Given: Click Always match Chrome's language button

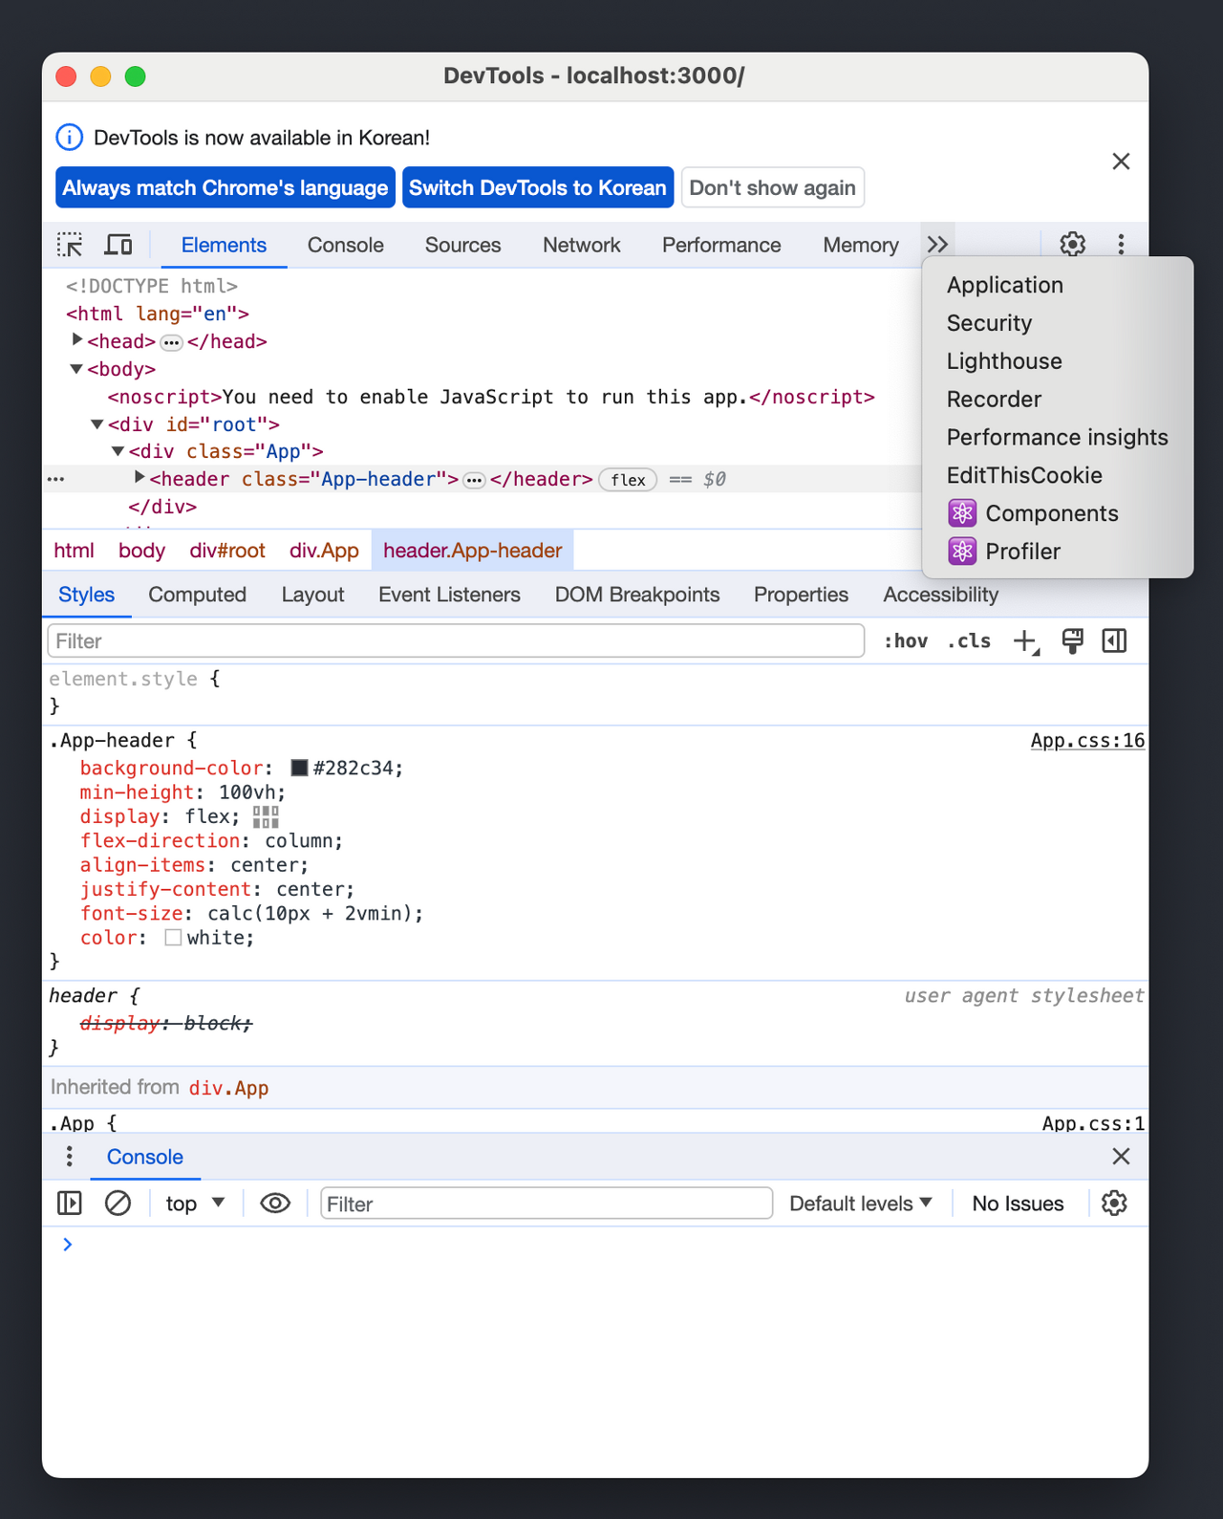Looking at the screenshot, I should coord(225,187).
